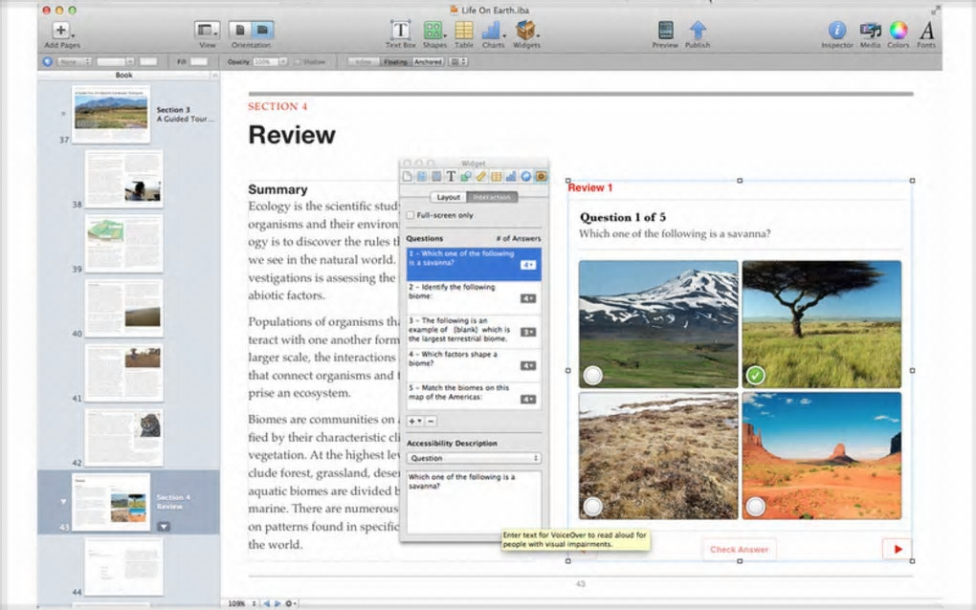Change answer count for question 3

coord(527,331)
